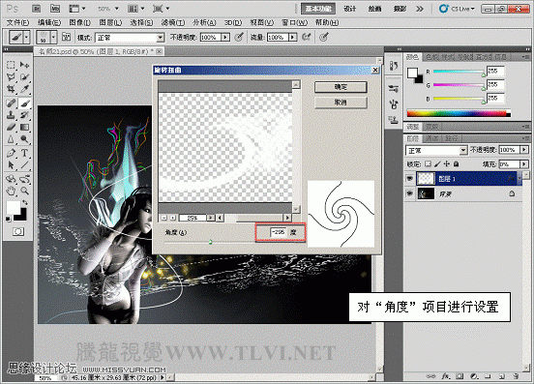The image size is (534, 384).
Task: Select the Clone Stamp tool
Action: [x=11, y=115]
